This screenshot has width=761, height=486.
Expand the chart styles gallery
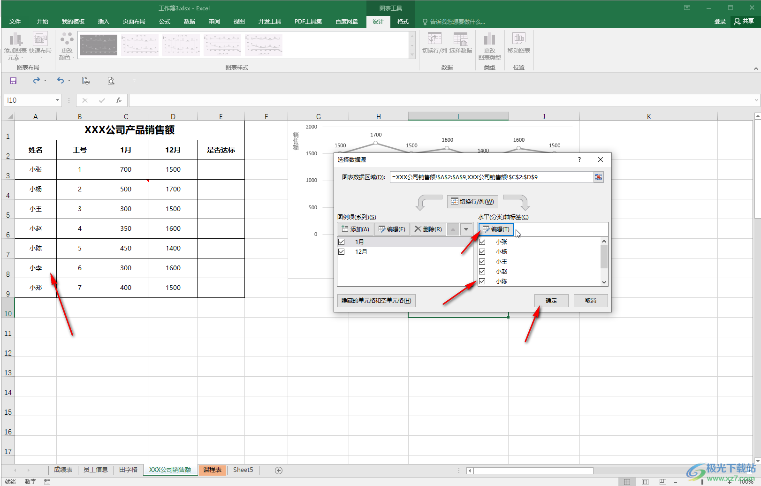(412, 55)
